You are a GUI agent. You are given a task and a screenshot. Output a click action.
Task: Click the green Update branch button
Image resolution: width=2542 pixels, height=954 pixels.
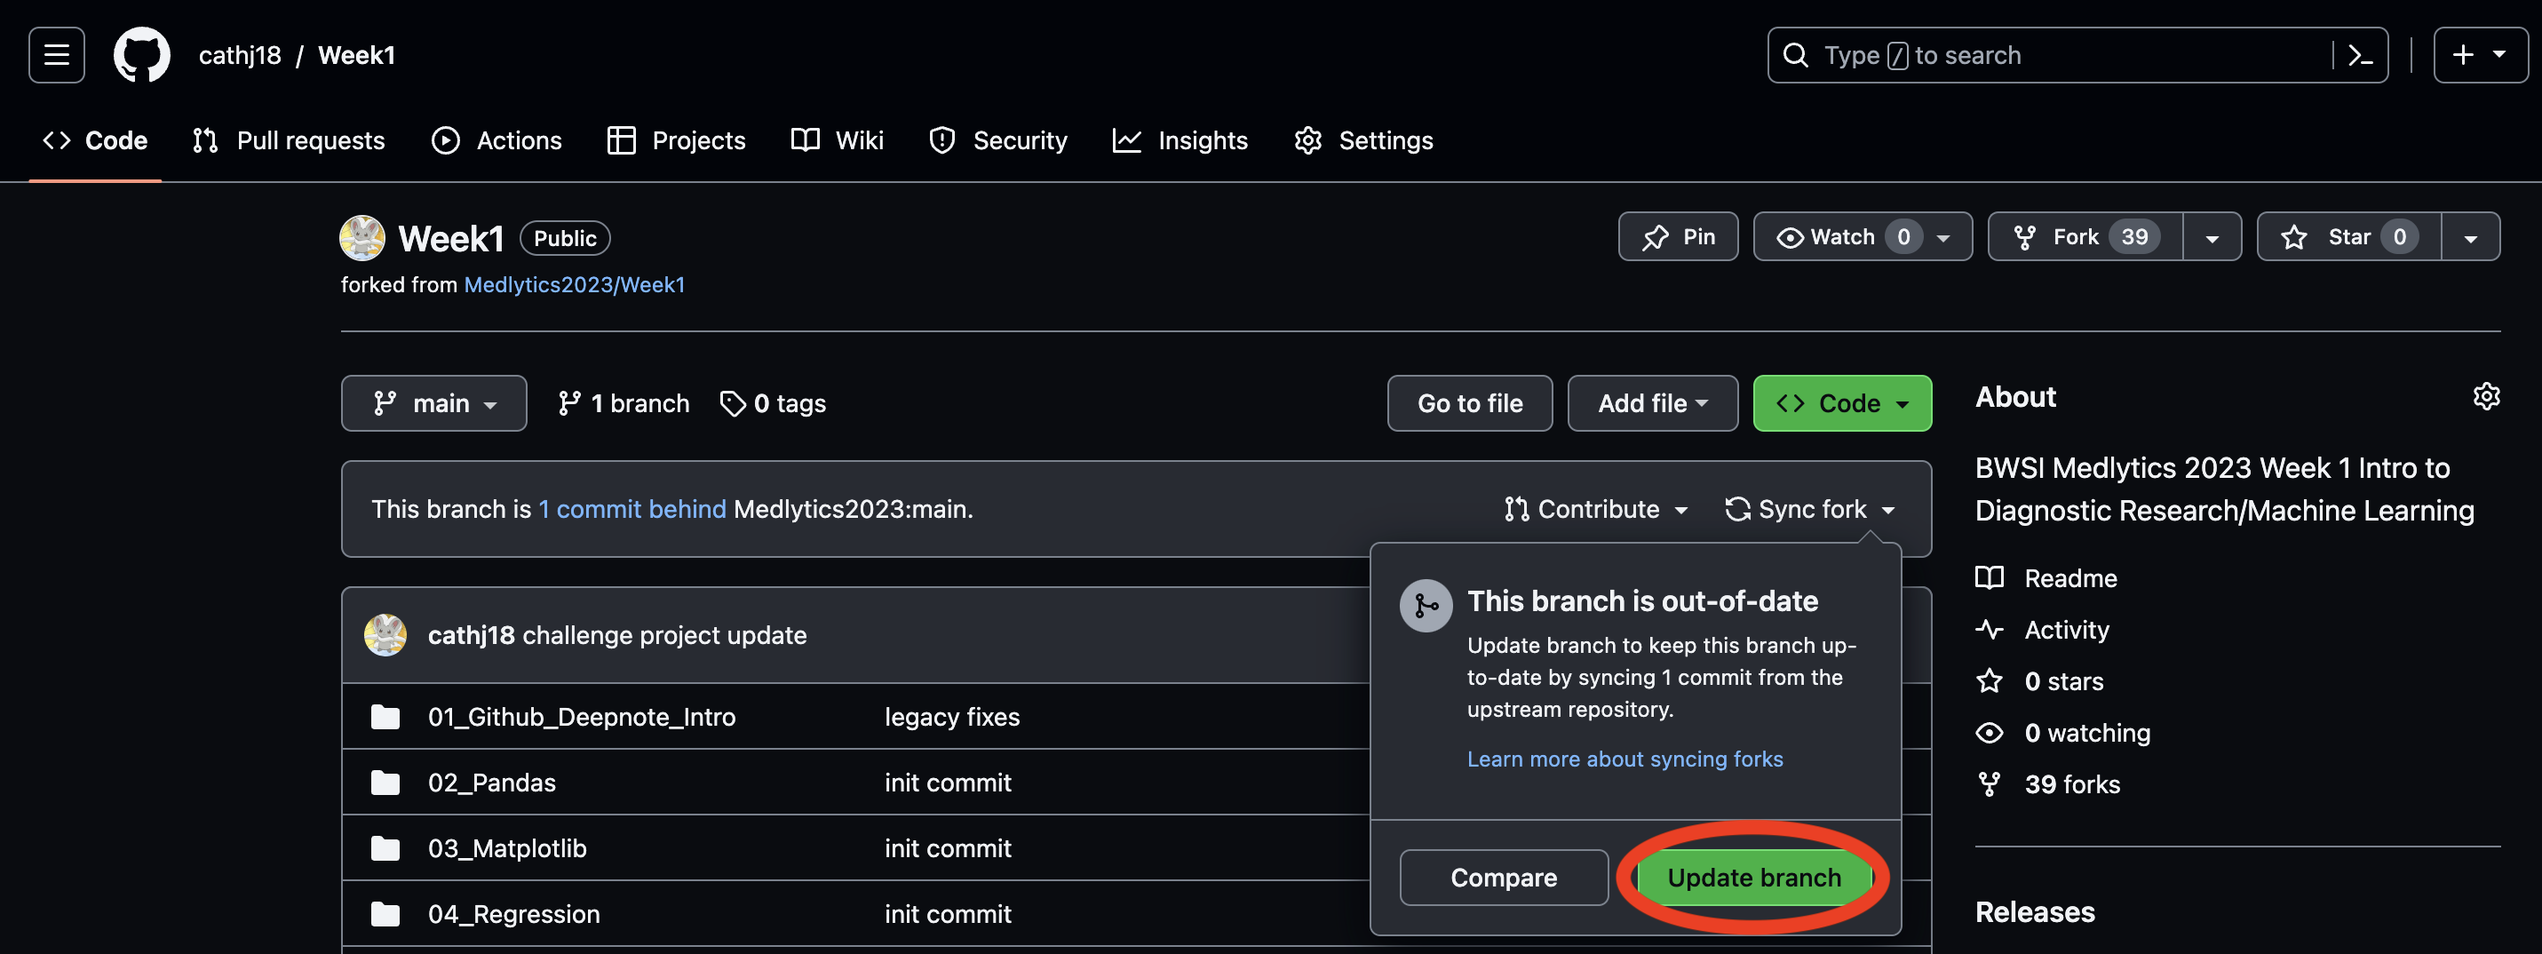(x=1753, y=877)
